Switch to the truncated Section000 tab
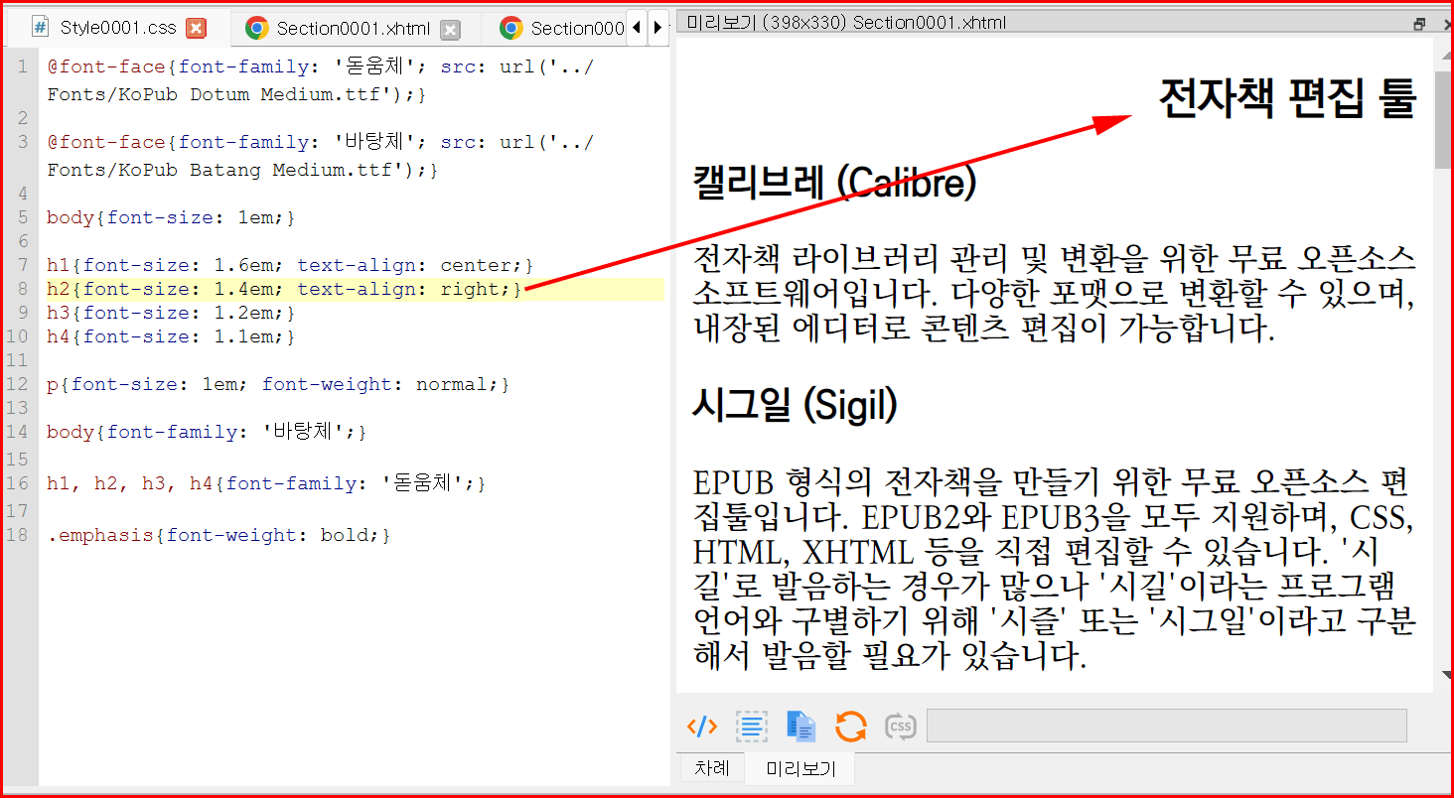 click(x=577, y=29)
